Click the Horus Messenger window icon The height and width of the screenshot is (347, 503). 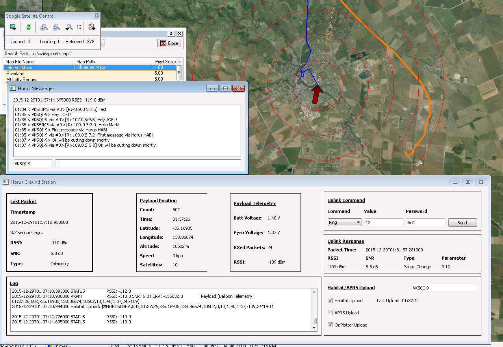[x=13, y=89]
